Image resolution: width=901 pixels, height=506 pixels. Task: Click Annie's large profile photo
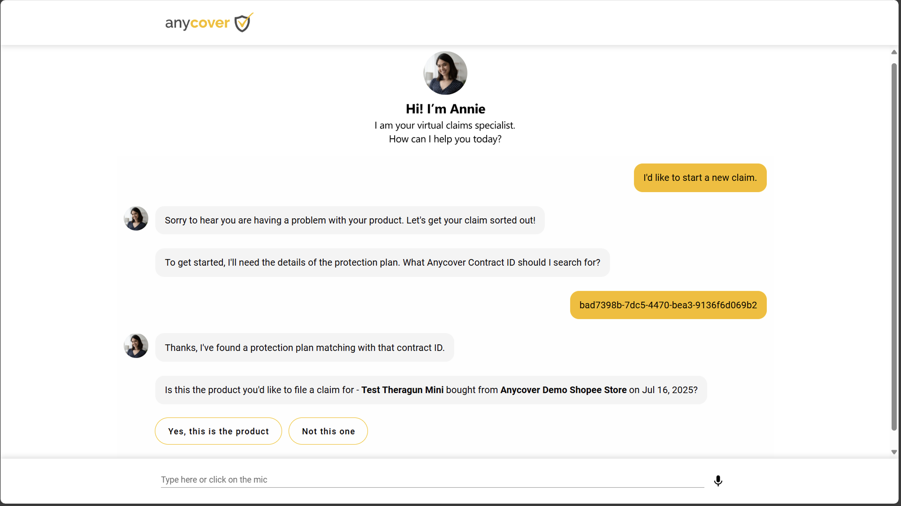point(445,73)
